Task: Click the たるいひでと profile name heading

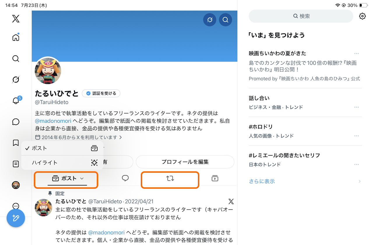Action: 57,94
